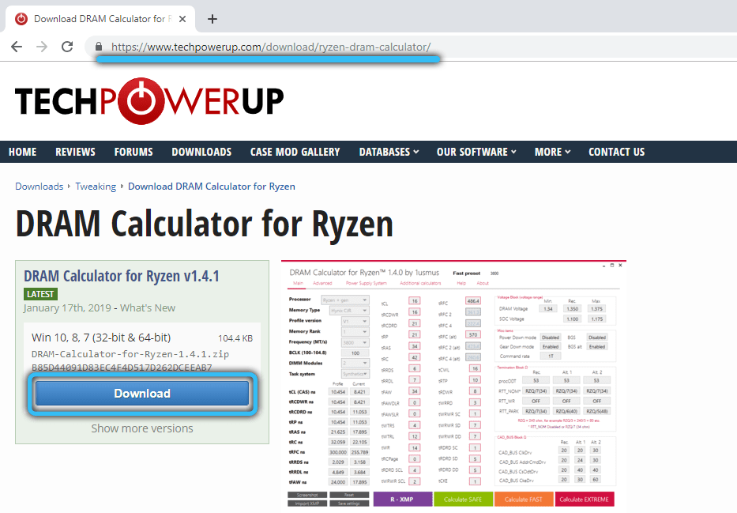Click the green Download button
This screenshot has height=513, width=737.
142,393
